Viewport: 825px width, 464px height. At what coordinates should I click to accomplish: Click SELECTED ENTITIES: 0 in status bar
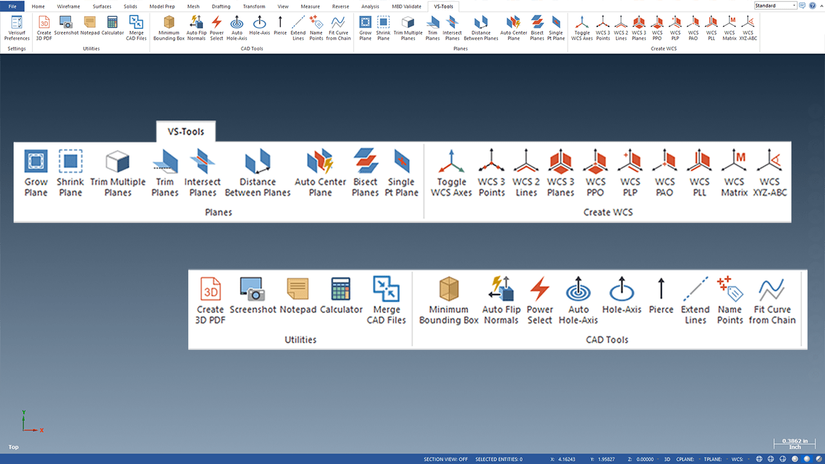499,459
